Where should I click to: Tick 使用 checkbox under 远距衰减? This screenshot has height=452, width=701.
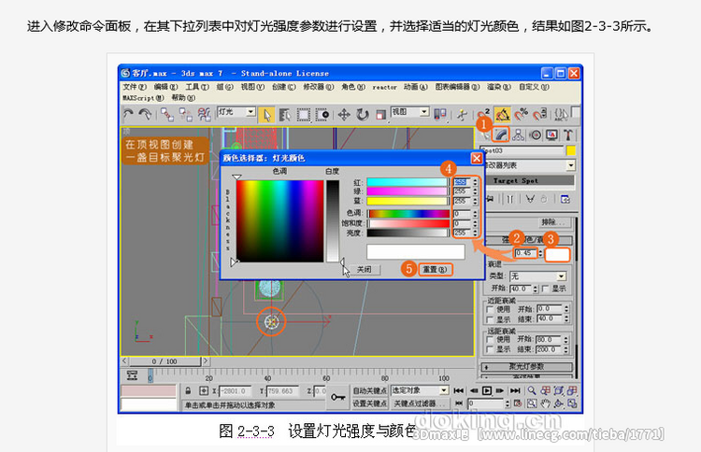[490, 339]
